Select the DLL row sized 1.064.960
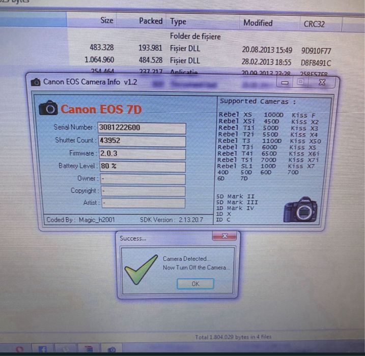 (x=200, y=61)
